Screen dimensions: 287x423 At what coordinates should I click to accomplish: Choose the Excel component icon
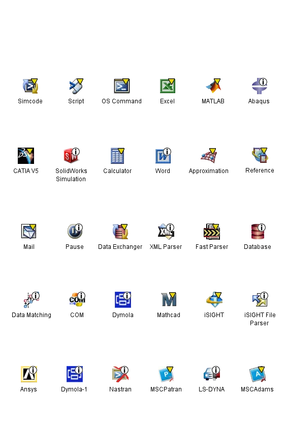[x=168, y=86]
